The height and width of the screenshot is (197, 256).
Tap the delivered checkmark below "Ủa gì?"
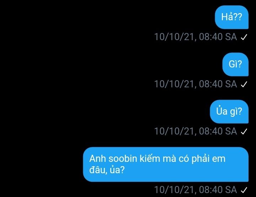coord(244,132)
